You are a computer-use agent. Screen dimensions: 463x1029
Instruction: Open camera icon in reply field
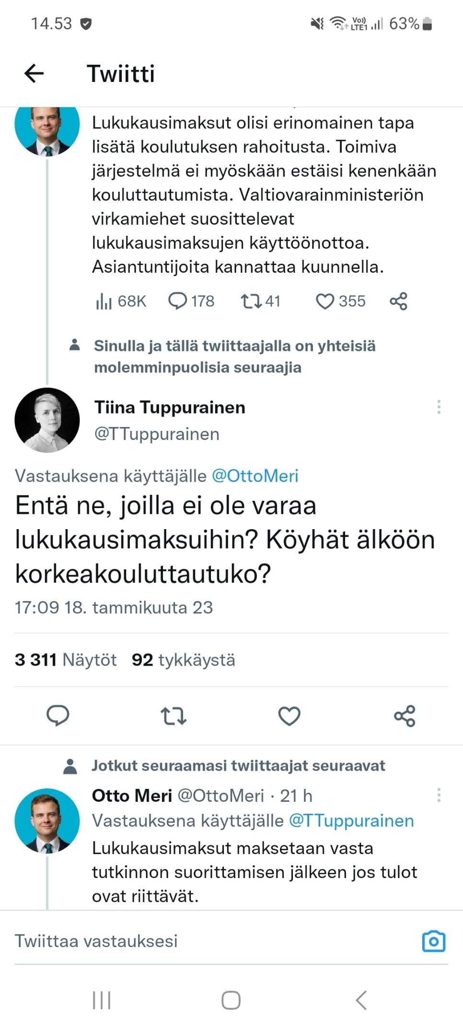pyautogui.click(x=433, y=941)
